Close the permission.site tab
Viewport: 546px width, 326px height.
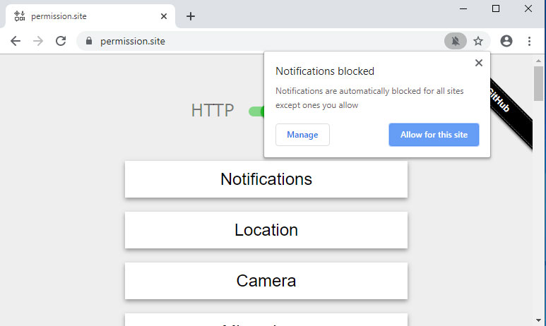[x=165, y=16]
